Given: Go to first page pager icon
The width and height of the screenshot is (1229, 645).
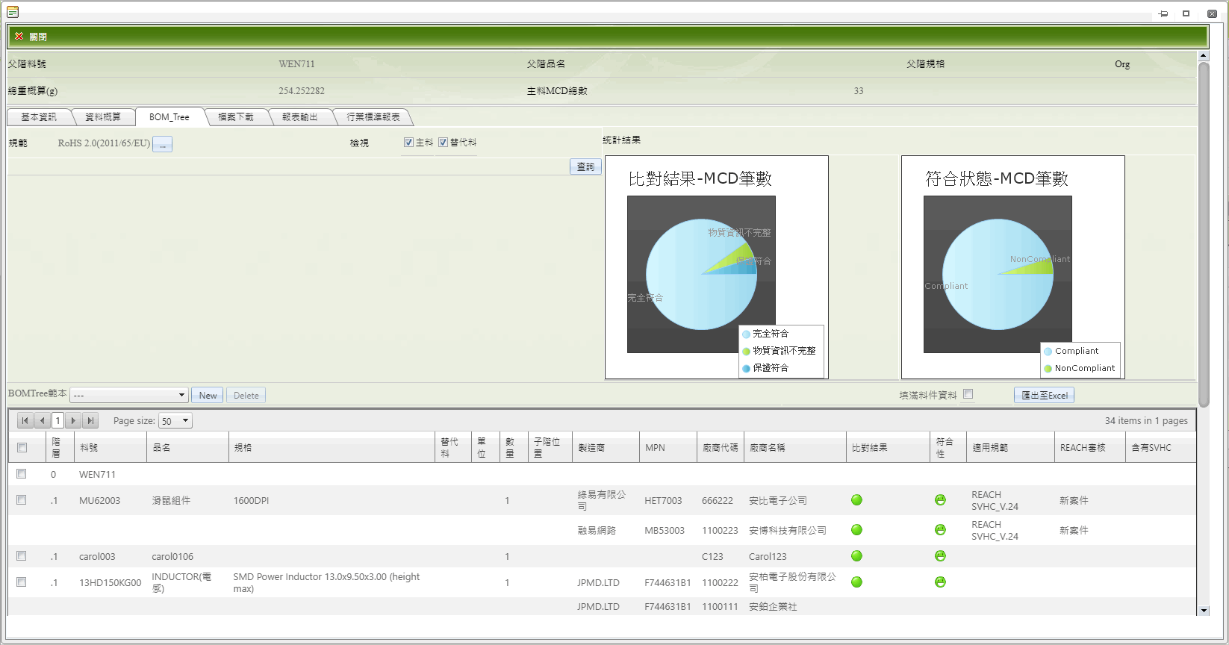Looking at the screenshot, I should pos(25,420).
